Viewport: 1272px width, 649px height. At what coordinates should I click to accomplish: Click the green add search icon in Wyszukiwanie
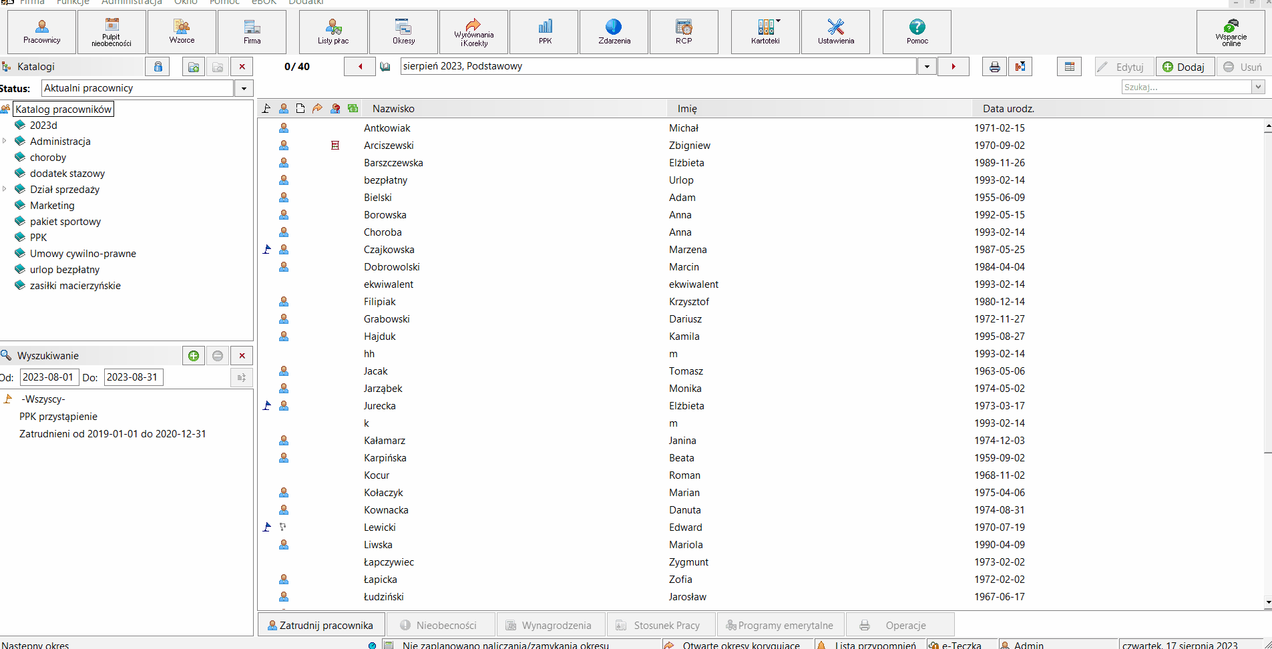pos(194,356)
